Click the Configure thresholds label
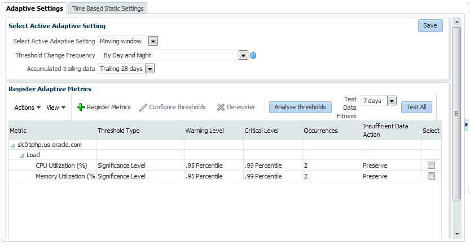 [x=177, y=107]
